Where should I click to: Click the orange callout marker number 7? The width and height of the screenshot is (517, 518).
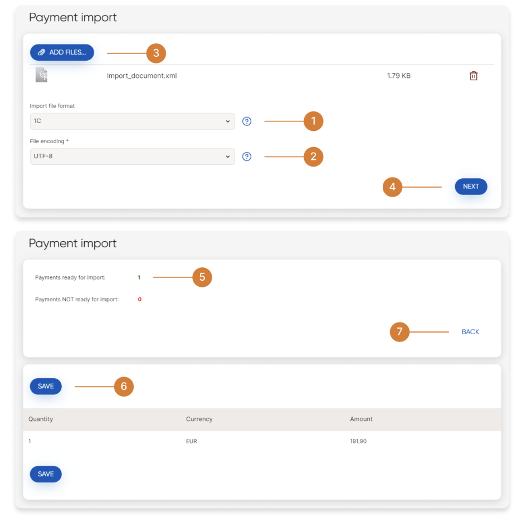point(399,333)
